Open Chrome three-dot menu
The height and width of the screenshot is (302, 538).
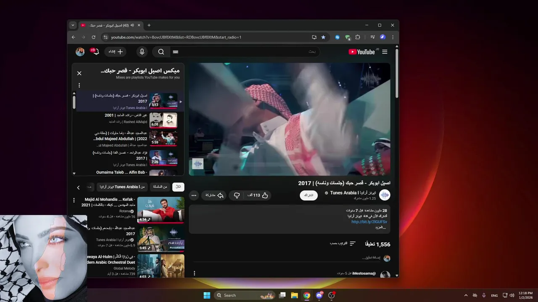tap(393, 37)
